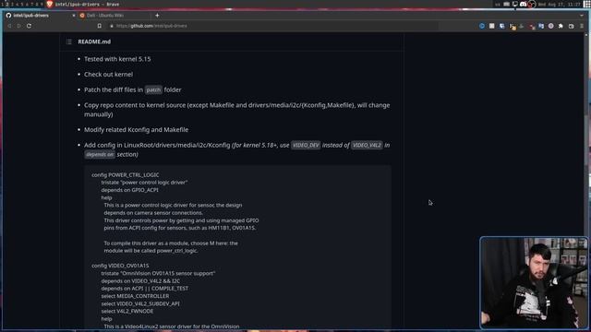Click the 'Check out kernel' bullet text
The image size is (591, 332).
pos(109,75)
